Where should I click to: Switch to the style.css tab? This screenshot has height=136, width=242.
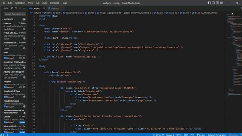click(55, 8)
